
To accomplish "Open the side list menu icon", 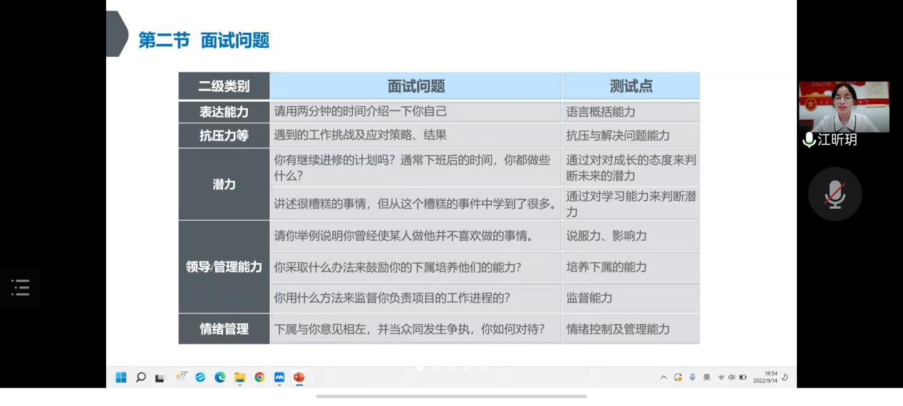I will pos(20,288).
